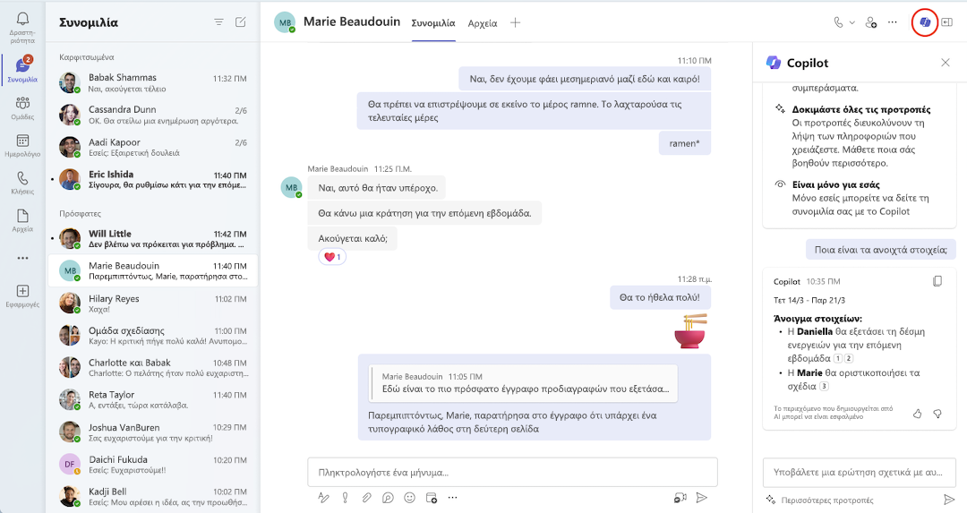Open the emoji picker
The width and height of the screenshot is (967, 513).
coord(409,498)
